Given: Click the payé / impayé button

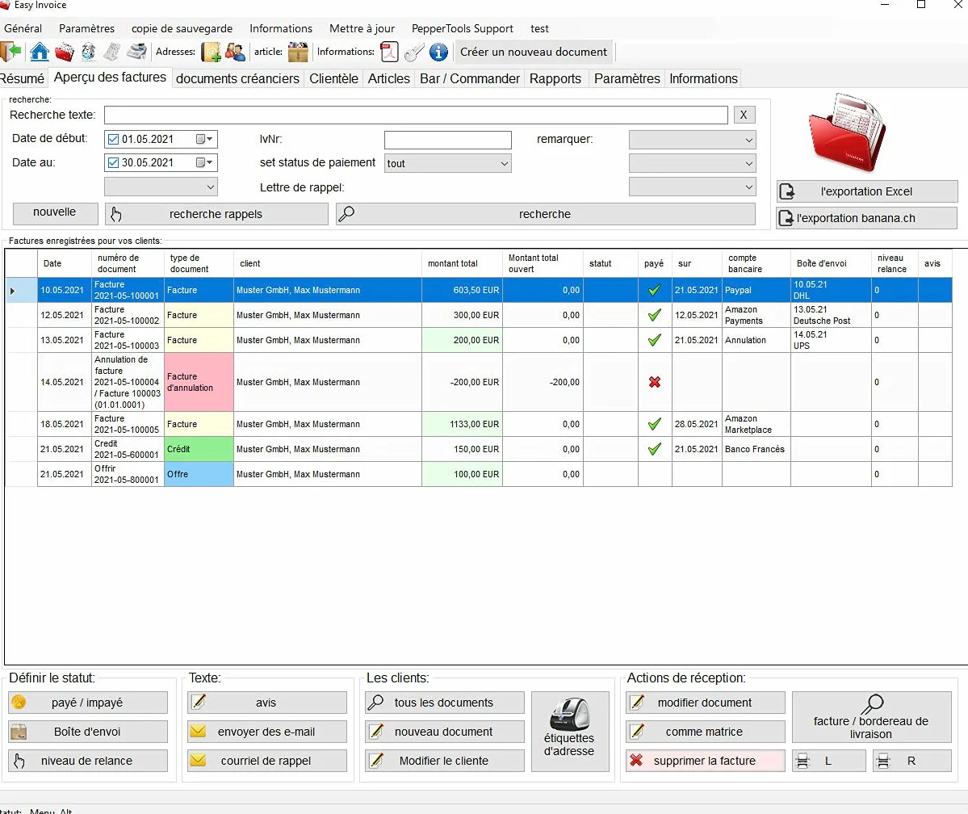Looking at the screenshot, I should tap(88, 703).
